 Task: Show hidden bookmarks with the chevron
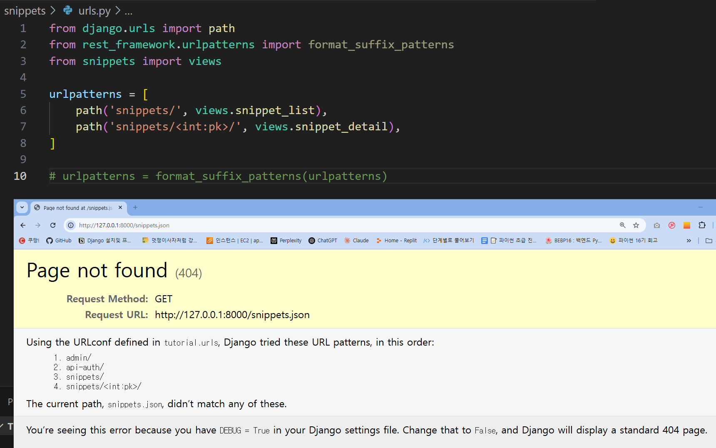coord(689,241)
